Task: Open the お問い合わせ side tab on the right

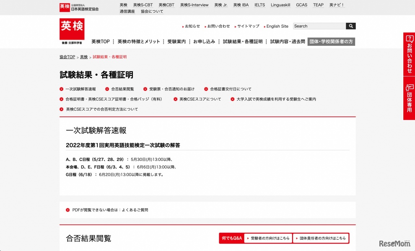Action: (409, 54)
